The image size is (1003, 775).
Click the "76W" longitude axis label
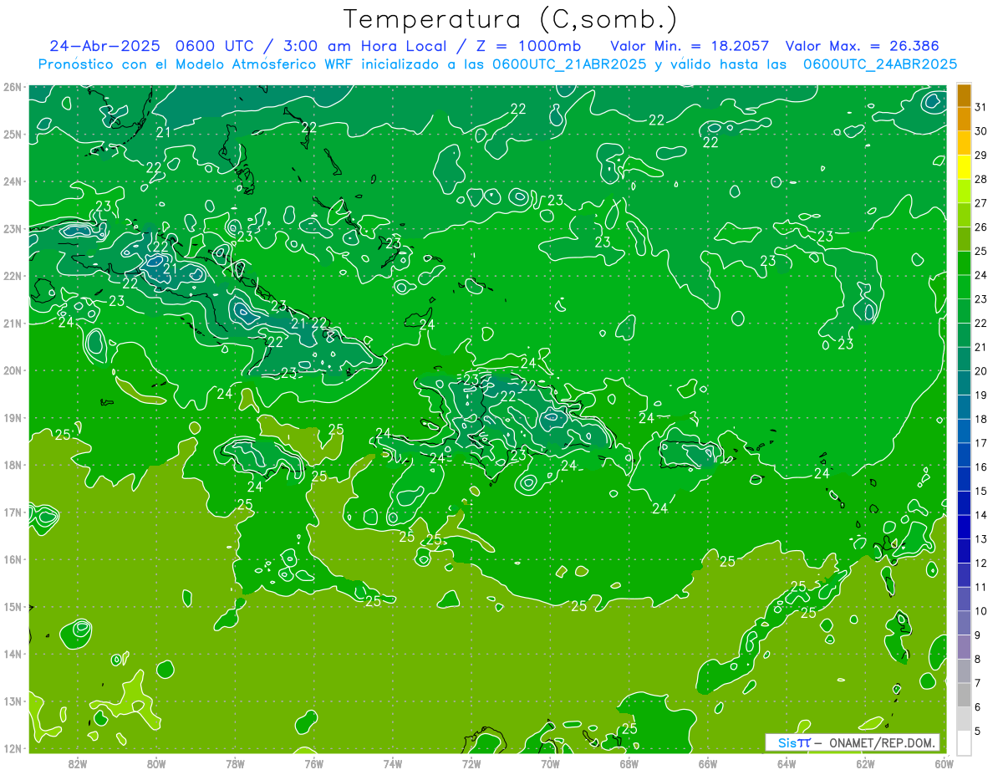click(314, 763)
